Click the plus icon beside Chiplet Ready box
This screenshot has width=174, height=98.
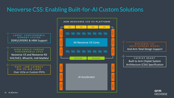[123, 56]
